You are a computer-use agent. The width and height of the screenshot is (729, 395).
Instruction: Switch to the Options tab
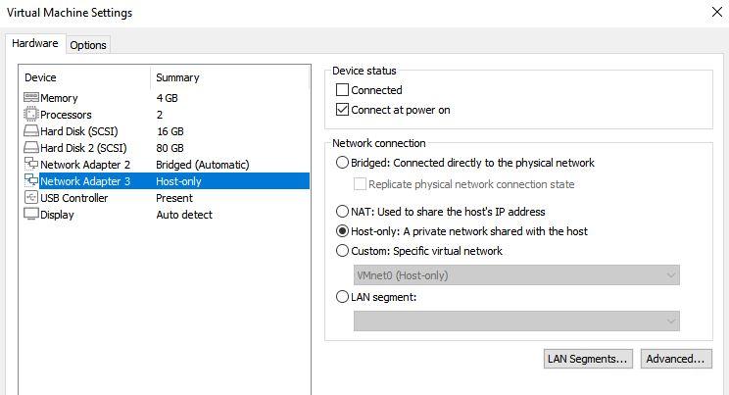88,45
